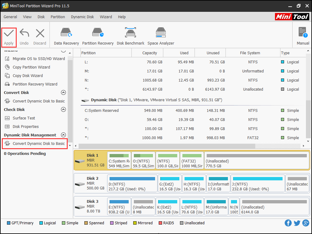Image resolution: width=312 pixels, height=234 pixels.
Task: Open the Dynamic Disk menu
Action: pos(82,17)
